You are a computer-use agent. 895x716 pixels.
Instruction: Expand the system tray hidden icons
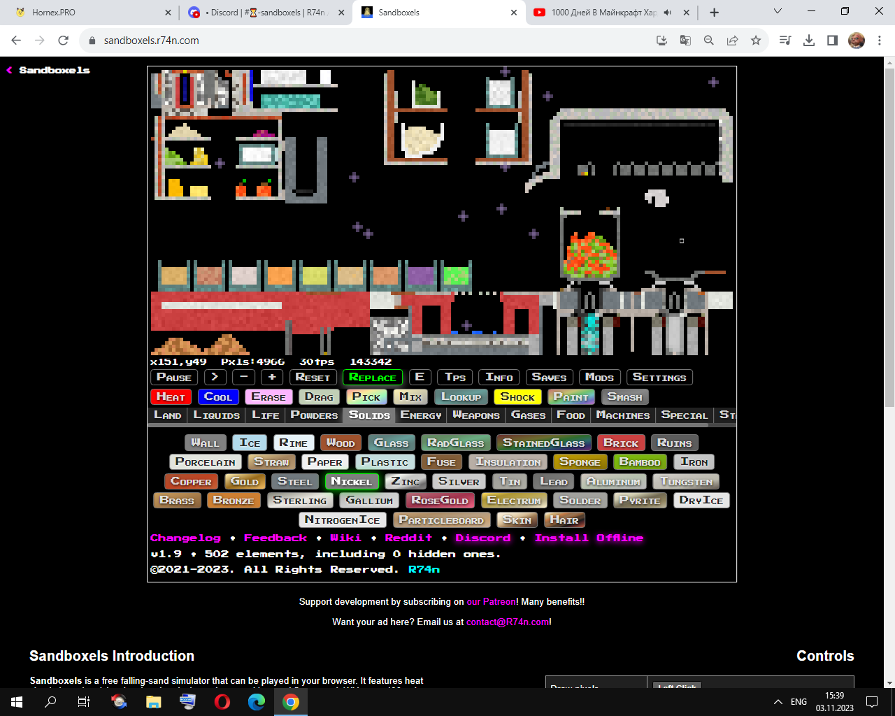[x=778, y=702]
